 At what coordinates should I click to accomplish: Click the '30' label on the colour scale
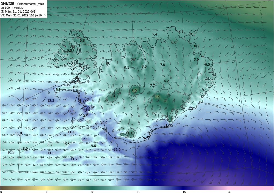[230, 192]
